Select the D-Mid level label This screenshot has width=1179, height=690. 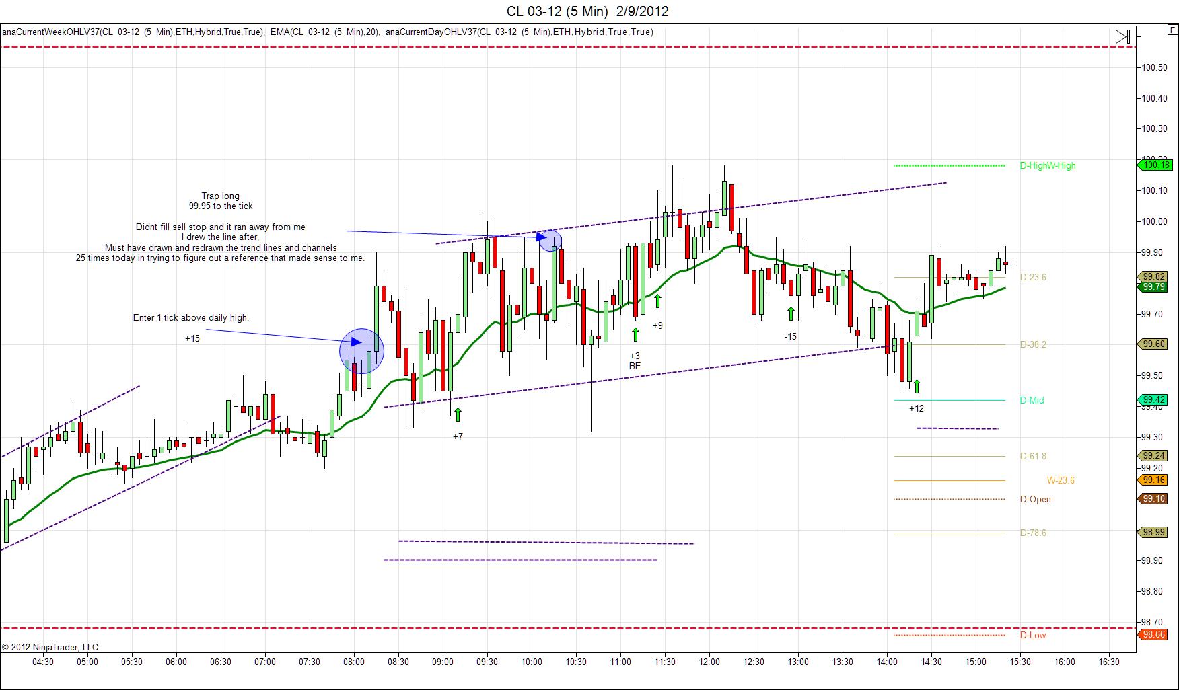(1032, 400)
